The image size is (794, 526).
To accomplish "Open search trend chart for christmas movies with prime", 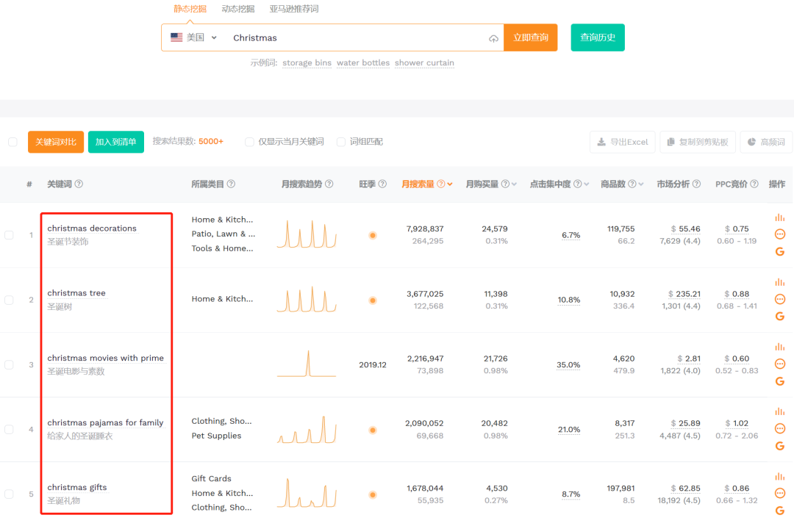I will pyautogui.click(x=307, y=364).
